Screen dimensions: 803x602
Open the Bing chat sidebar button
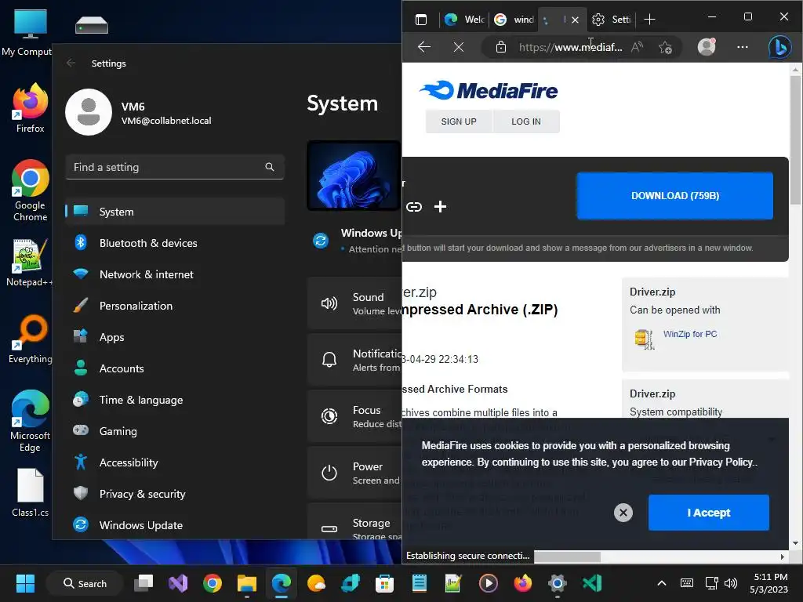[779, 47]
